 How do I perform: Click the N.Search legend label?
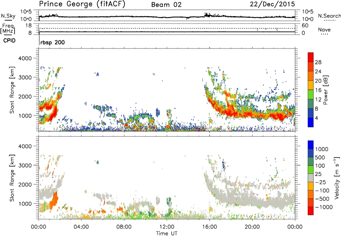[329, 16]
